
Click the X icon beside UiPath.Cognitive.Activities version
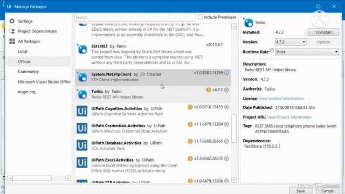point(226,107)
